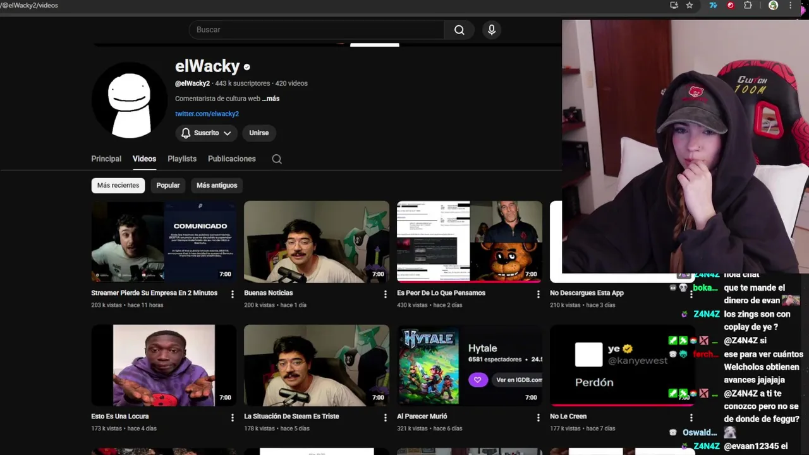Viewport: 809px width, 455px height.
Task: Open the Extensions puzzle-piece menu
Action: point(748,5)
